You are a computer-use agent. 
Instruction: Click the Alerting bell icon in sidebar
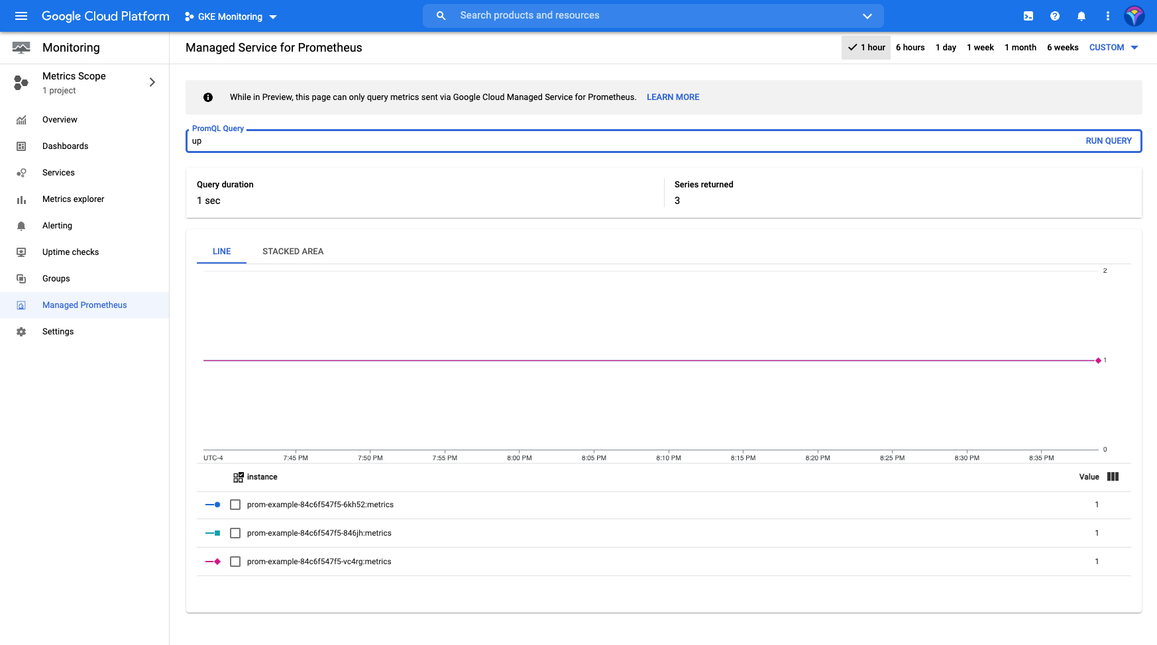coord(21,226)
